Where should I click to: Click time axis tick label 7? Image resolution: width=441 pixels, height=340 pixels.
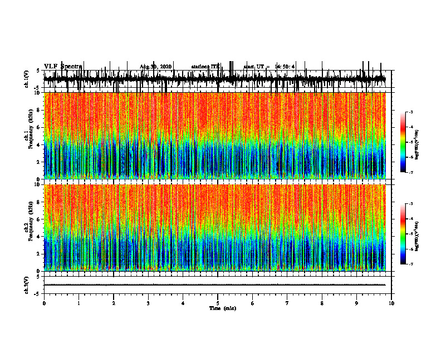(287, 303)
